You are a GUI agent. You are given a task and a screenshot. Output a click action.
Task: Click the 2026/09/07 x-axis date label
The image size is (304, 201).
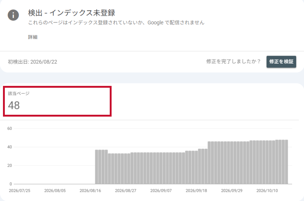[161, 191]
